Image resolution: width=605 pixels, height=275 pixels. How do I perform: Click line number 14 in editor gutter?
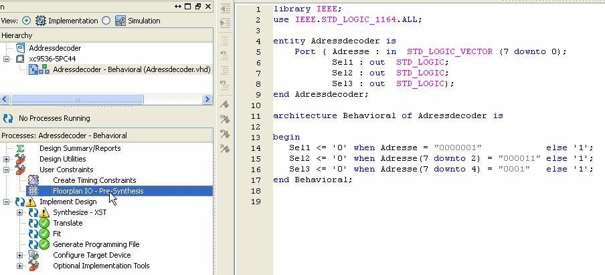[x=256, y=148]
